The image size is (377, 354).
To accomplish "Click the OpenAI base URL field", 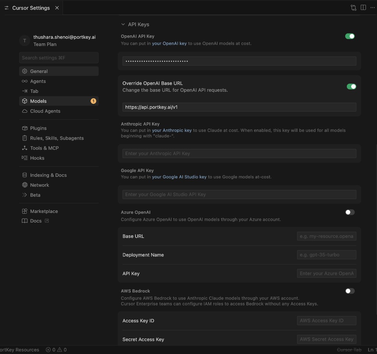I will (x=239, y=107).
